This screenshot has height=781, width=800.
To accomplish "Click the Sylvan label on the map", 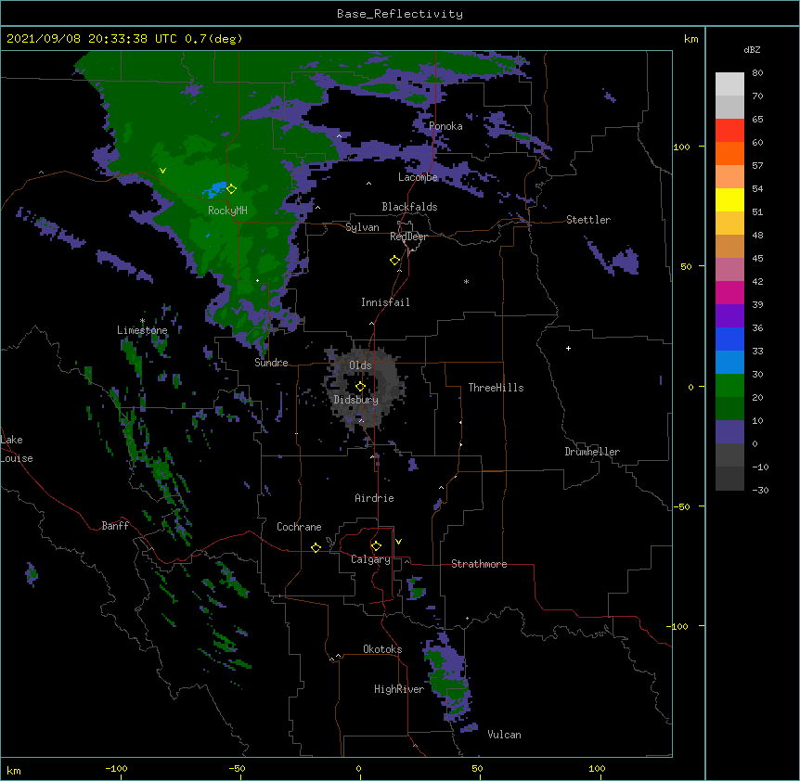I will pyautogui.click(x=362, y=227).
